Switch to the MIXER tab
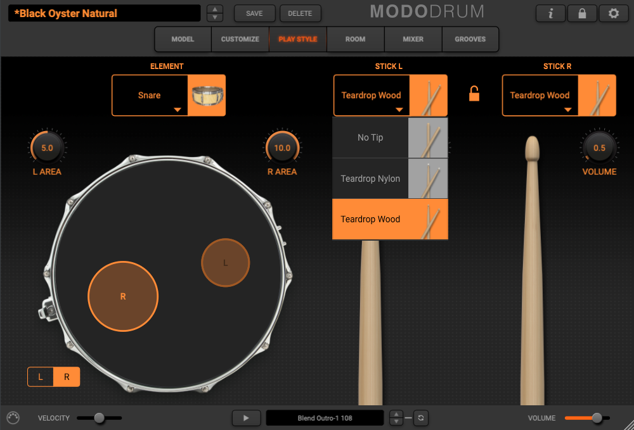 pos(413,39)
